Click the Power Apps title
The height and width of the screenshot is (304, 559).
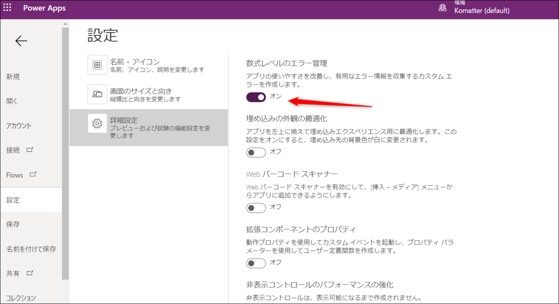[x=45, y=8]
